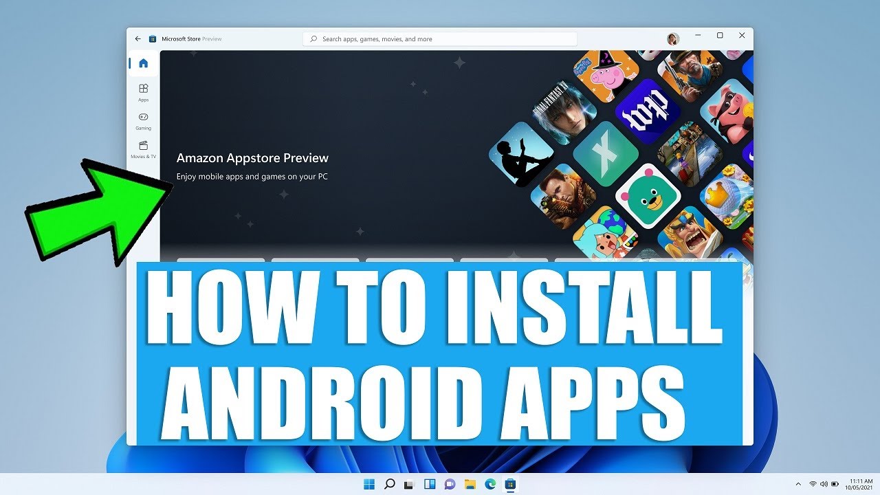Open the user profile avatar
This screenshot has height=495, width=880.
click(673, 39)
